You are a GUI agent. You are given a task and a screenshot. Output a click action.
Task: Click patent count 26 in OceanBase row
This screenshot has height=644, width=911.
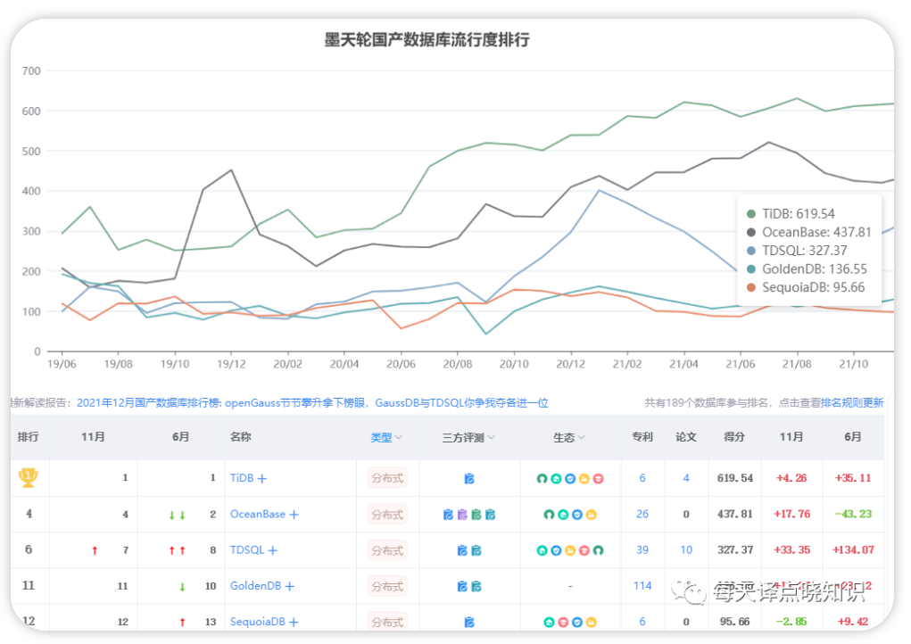642,514
